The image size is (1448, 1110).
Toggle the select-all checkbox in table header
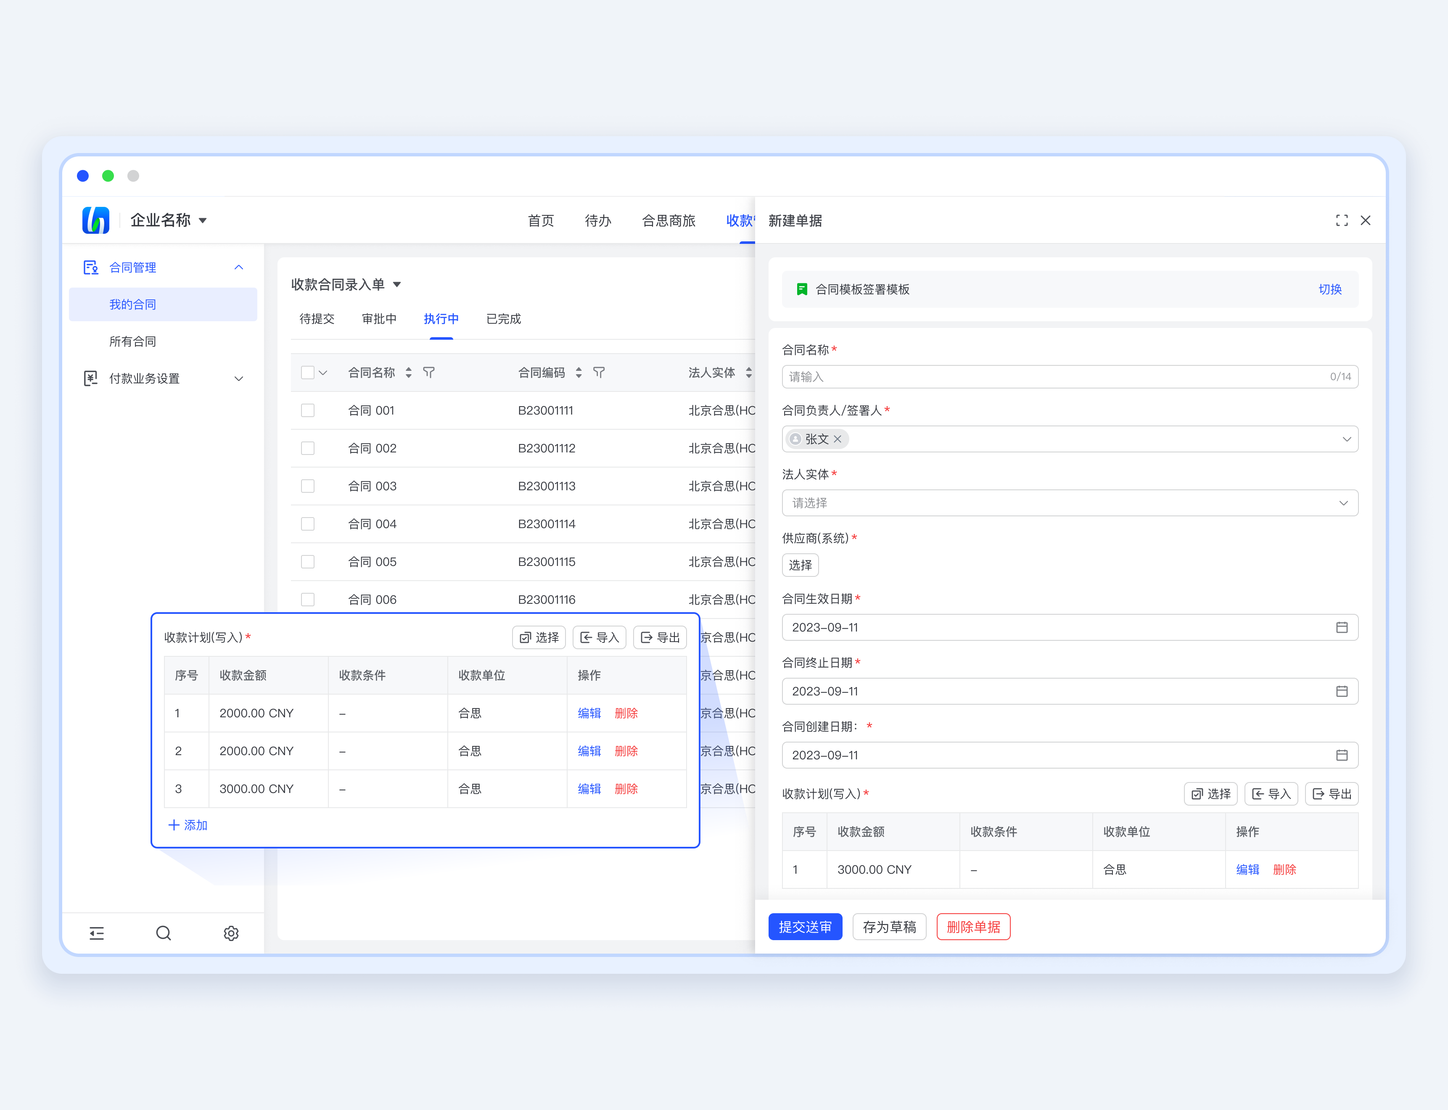(308, 373)
